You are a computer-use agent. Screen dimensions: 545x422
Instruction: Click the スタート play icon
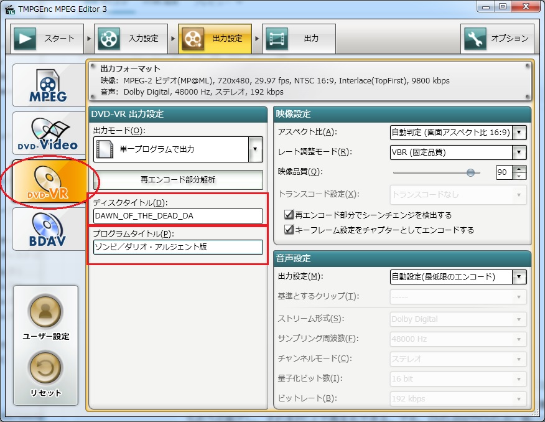25,39
